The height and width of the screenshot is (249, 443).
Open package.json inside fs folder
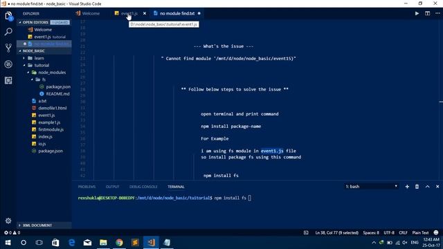pyautogui.click(x=58, y=86)
